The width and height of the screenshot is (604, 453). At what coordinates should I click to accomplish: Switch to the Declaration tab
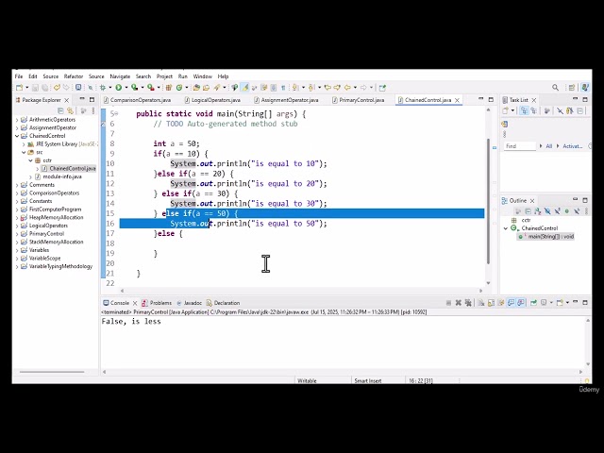click(223, 303)
